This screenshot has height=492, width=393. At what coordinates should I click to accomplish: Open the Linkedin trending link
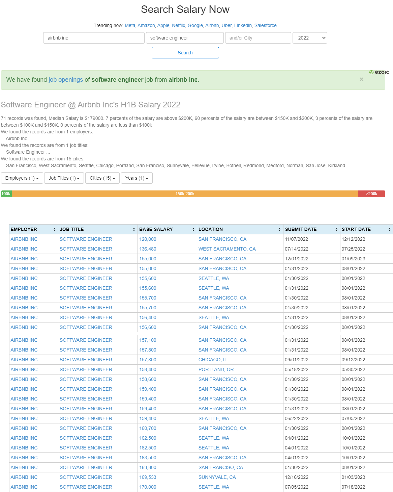(x=243, y=25)
